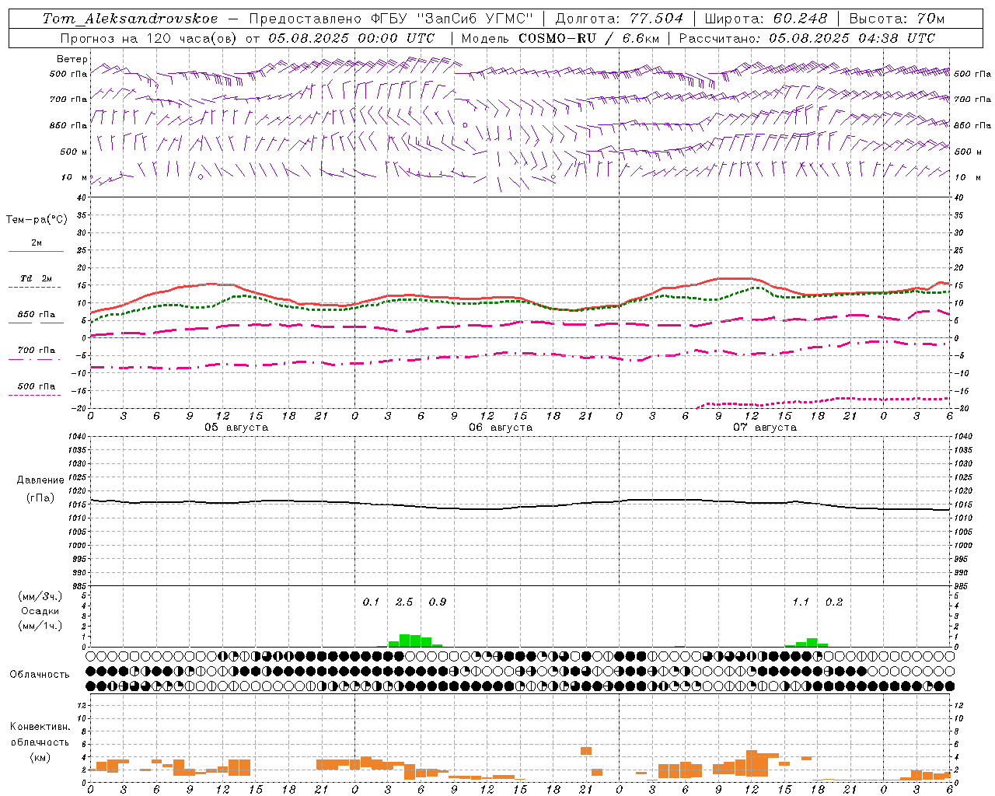Click the station name Tom_Aleksandrovskoe in the header

131,19
